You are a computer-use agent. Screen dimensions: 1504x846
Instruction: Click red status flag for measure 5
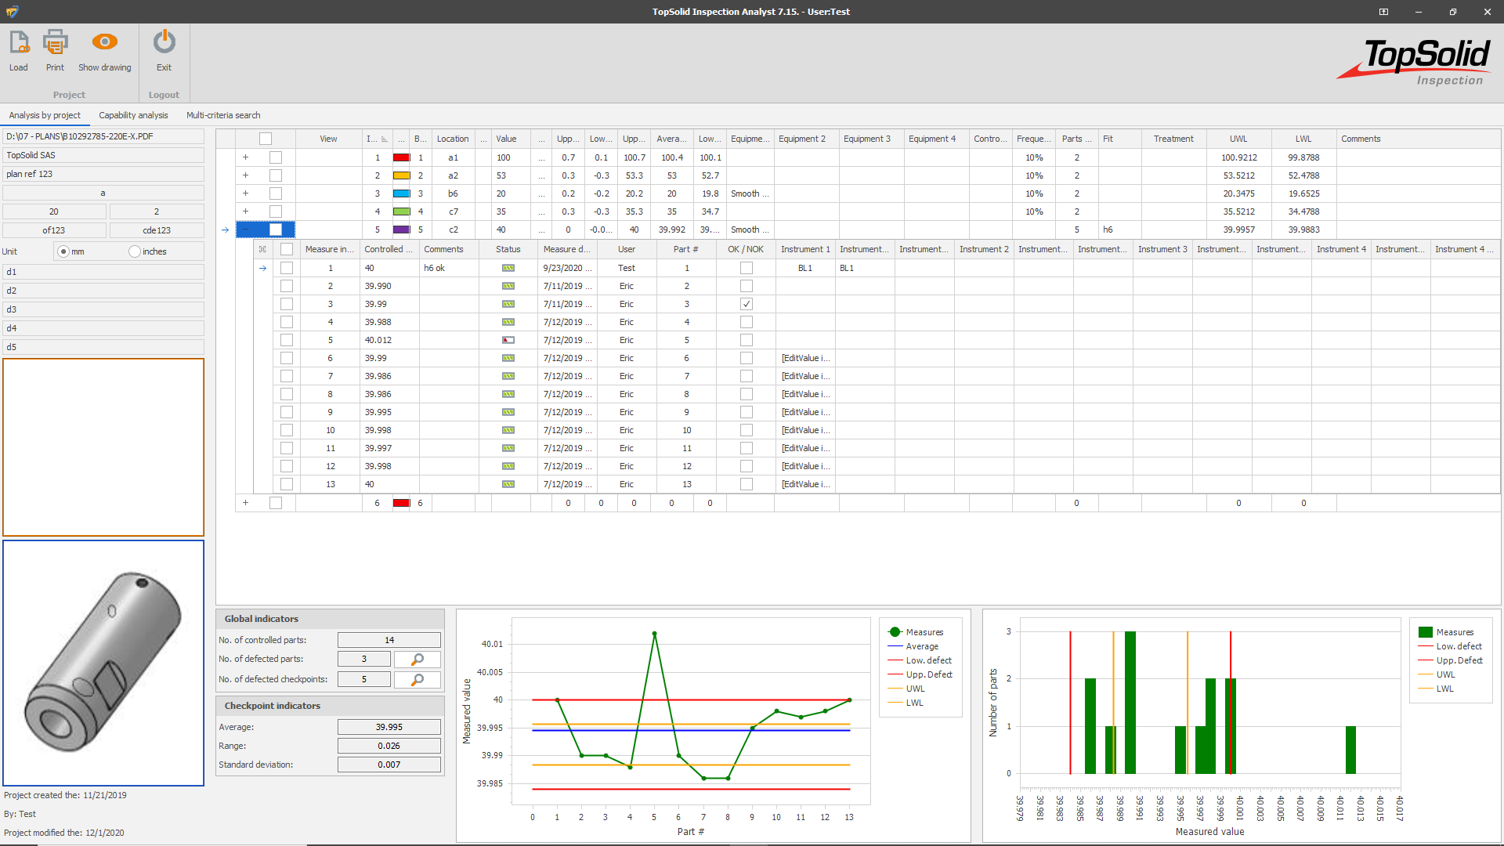coord(508,340)
